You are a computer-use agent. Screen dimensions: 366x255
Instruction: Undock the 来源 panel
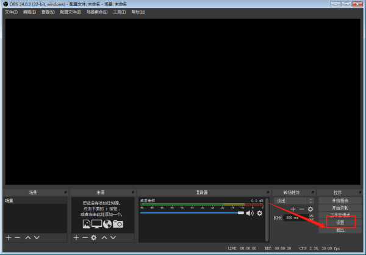tap(133, 192)
